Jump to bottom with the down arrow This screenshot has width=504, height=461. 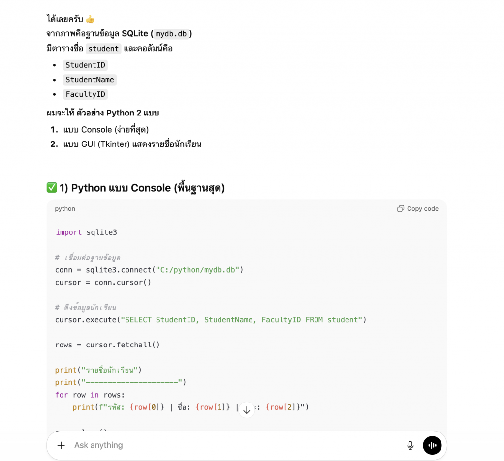pos(247,410)
